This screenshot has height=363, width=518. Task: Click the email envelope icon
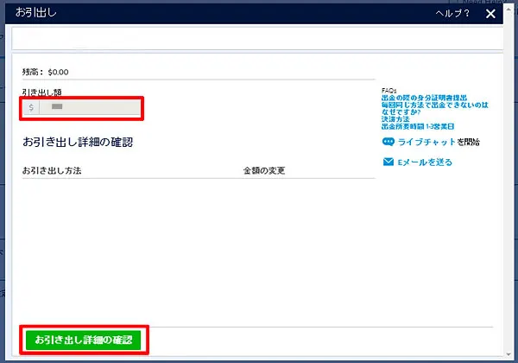[x=388, y=162]
